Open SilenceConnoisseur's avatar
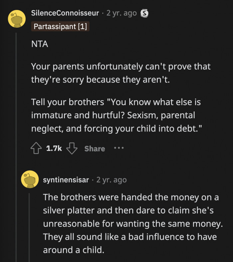Image resolution: width=233 pixels, height=262 pixels. [x=17, y=19]
